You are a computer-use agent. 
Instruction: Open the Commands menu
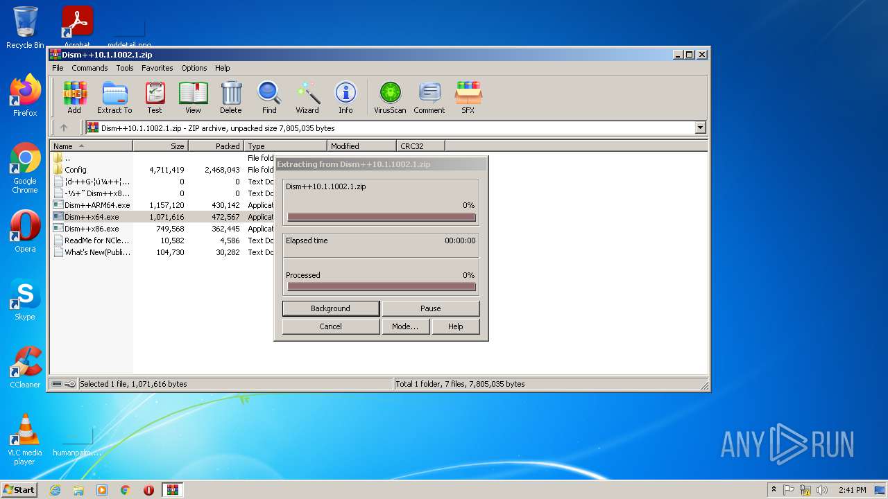pos(89,68)
